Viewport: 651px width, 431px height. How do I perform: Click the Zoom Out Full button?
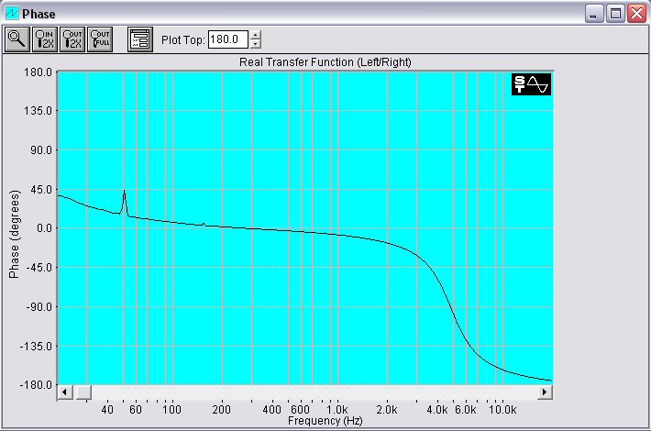pyautogui.click(x=99, y=39)
